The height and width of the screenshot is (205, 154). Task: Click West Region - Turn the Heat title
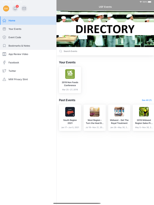click(x=95, y=122)
